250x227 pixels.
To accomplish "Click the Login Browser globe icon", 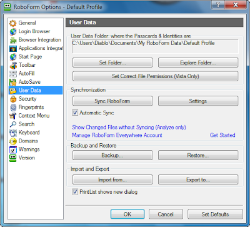I will (x=13, y=32).
